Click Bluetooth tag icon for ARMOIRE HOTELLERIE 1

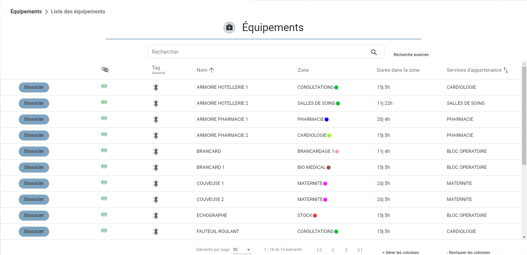pyautogui.click(x=156, y=87)
